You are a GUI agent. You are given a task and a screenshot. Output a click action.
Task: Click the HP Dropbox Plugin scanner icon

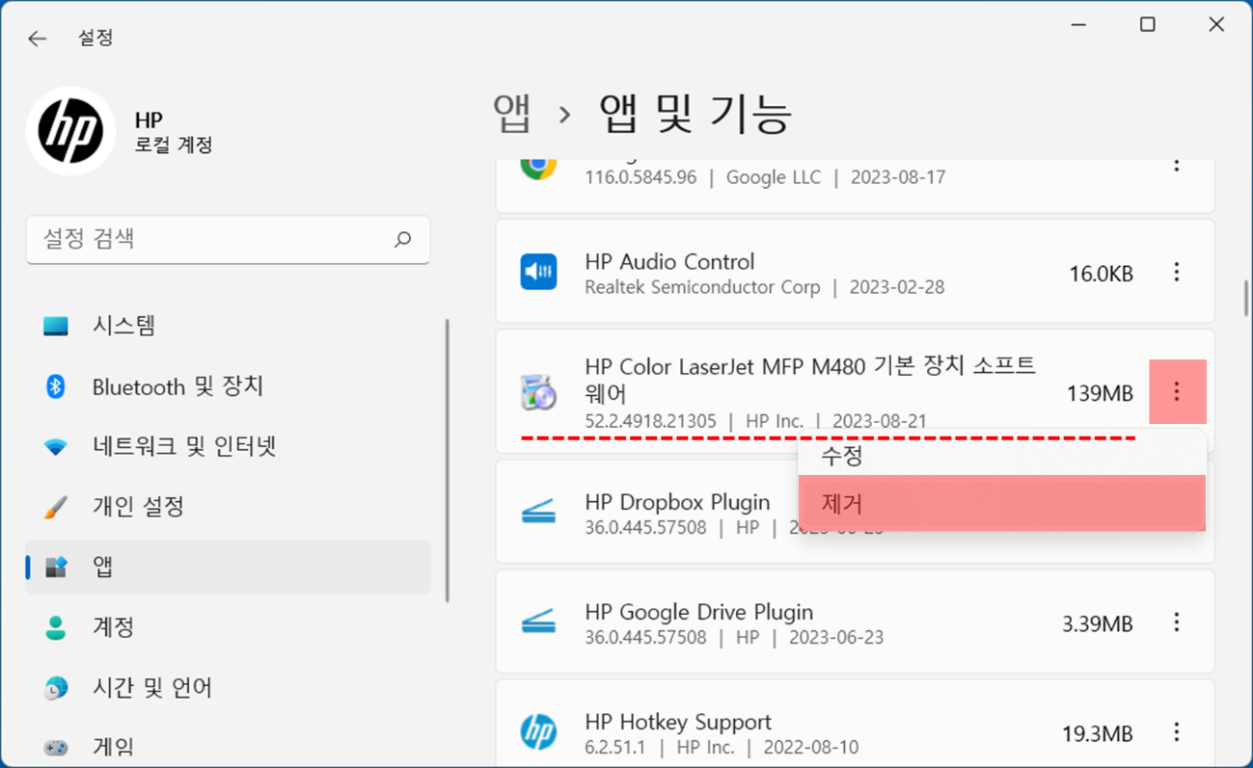538,512
